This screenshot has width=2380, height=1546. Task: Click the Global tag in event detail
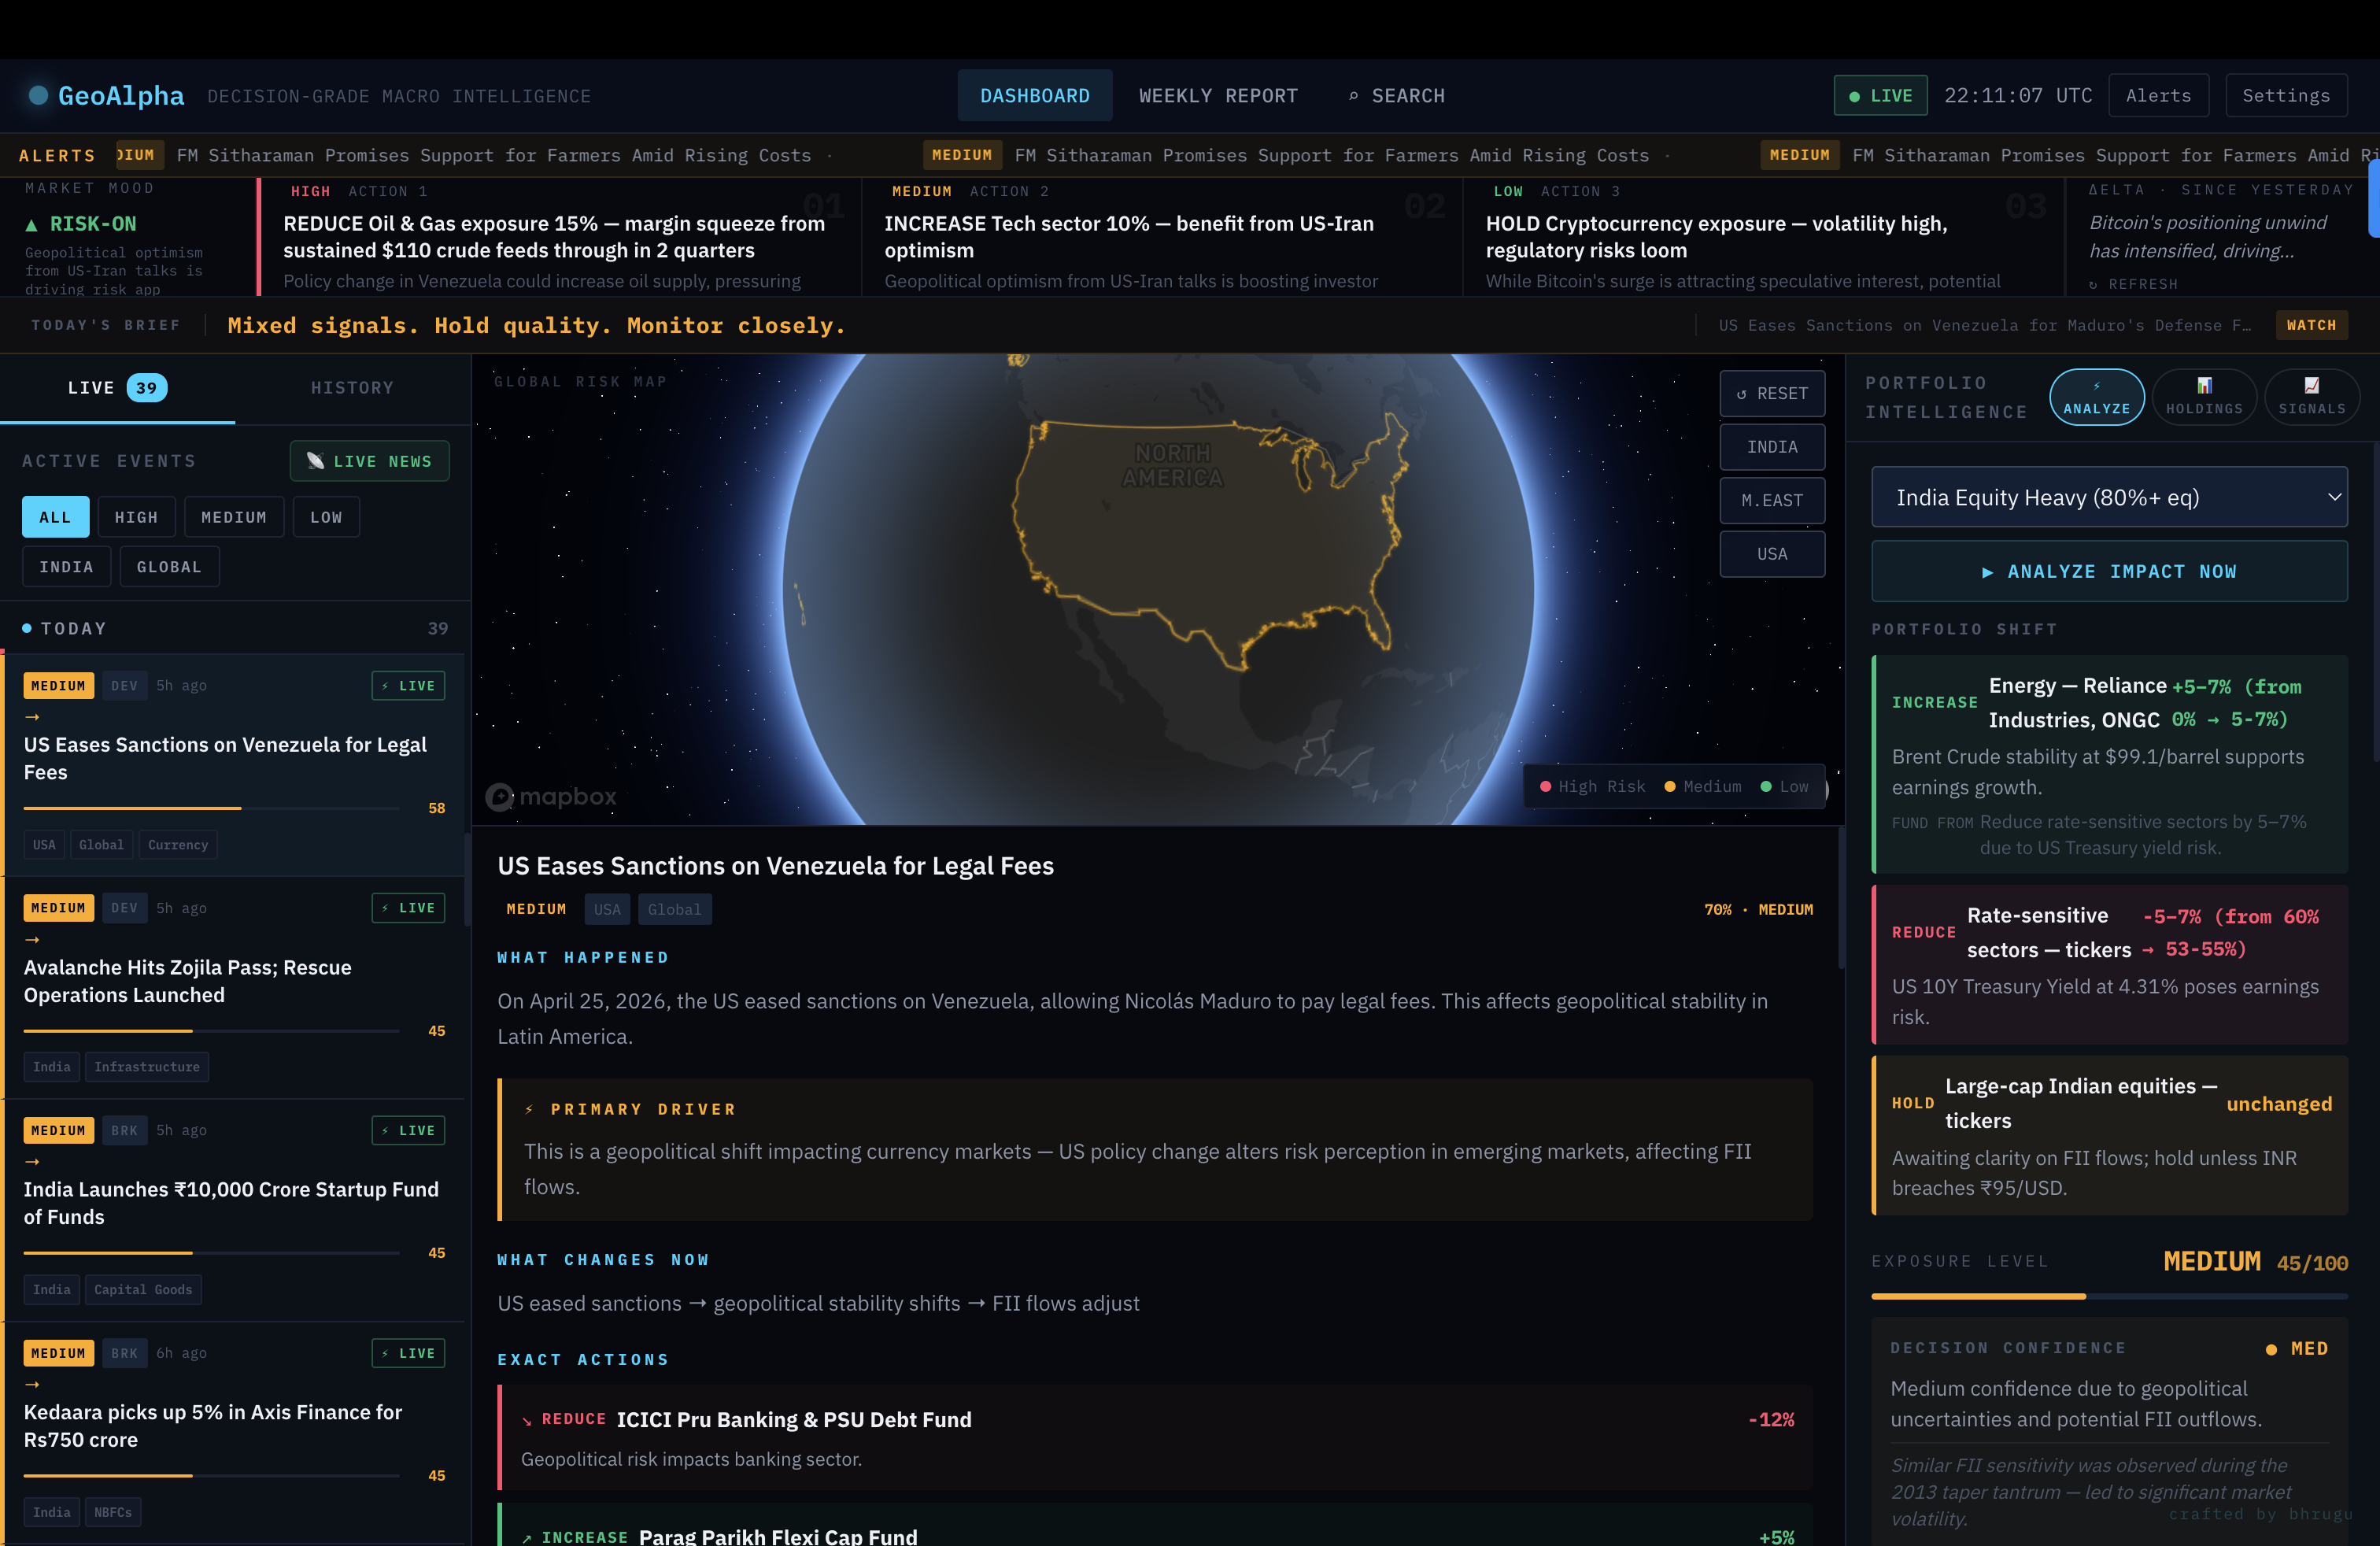click(x=674, y=909)
